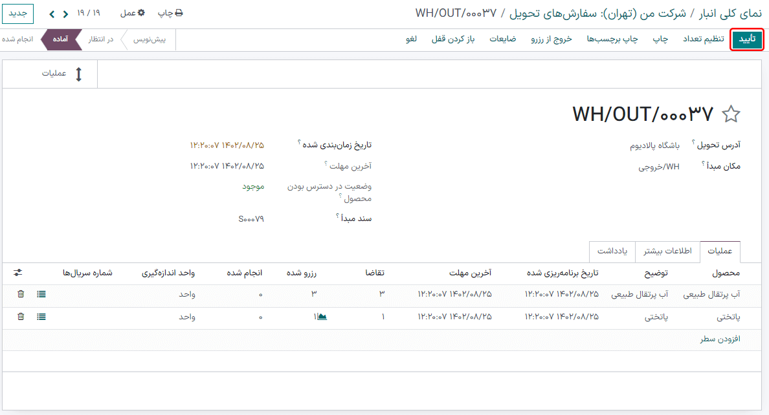
Task: Click the شماره سریال‌ها column header
Action: point(87,273)
